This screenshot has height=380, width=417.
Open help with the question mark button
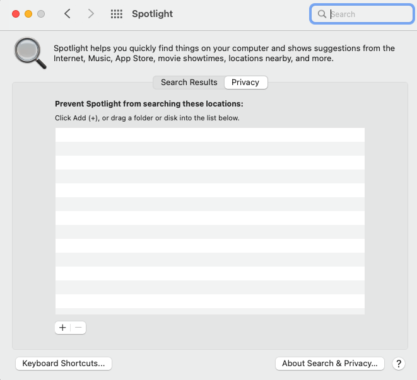pos(398,363)
